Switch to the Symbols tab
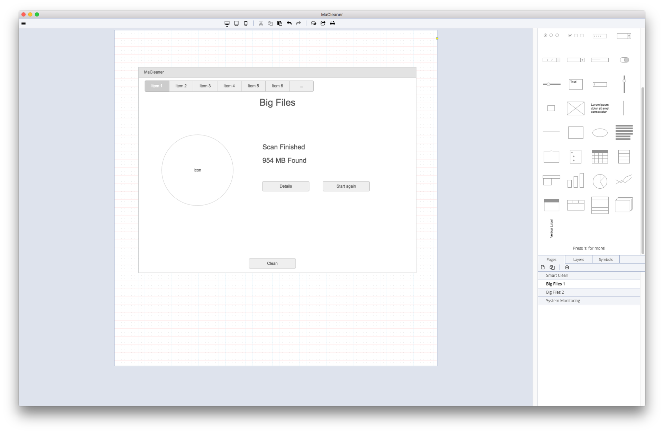664x433 pixels. [x=606, y=259]
